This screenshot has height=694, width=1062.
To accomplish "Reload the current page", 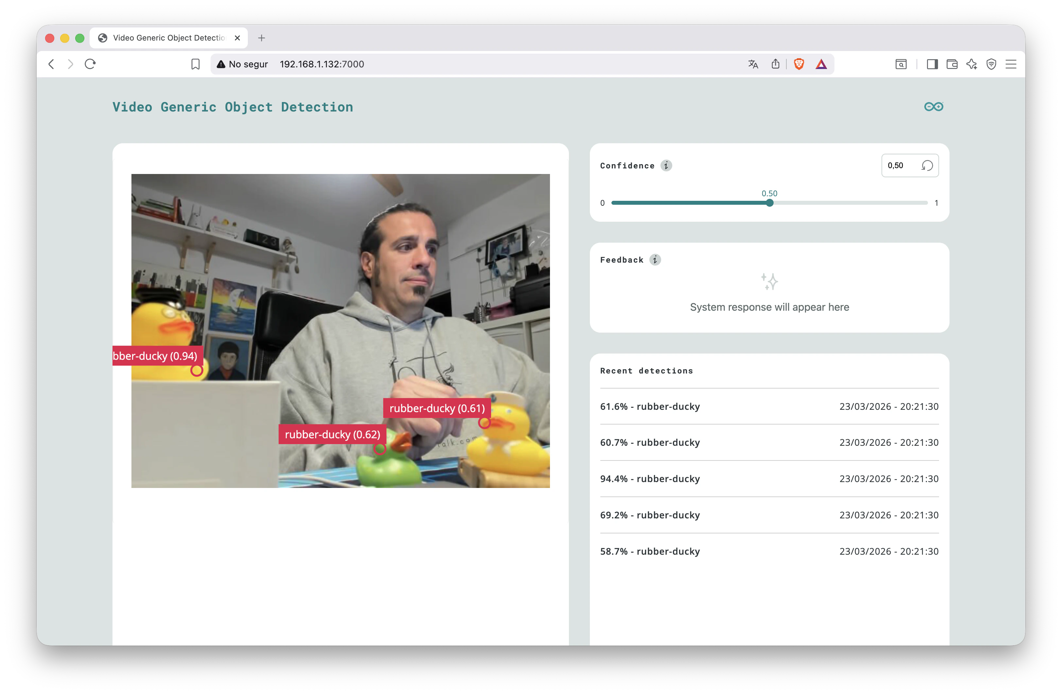I will pos(90,64).
